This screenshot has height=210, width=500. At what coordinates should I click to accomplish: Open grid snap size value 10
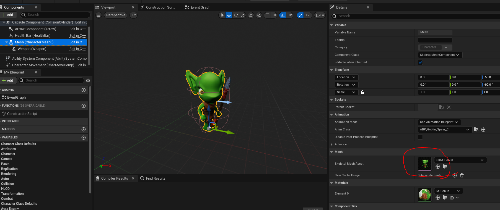(274, 15)
